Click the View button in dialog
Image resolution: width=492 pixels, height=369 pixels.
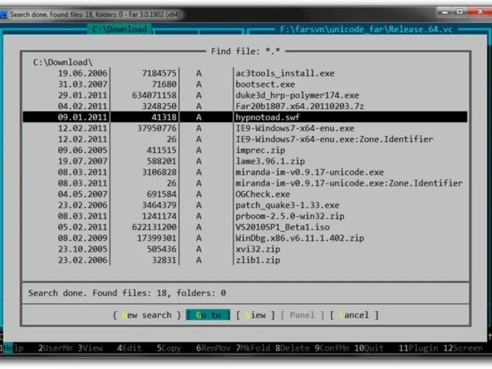pos(255,315)
